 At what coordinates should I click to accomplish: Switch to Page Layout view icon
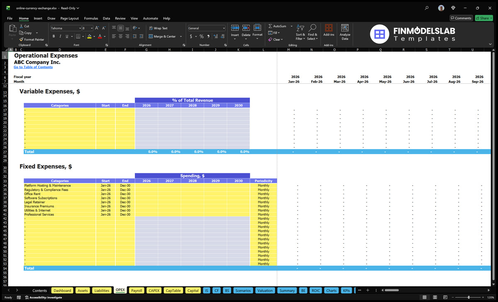point(435,297)
